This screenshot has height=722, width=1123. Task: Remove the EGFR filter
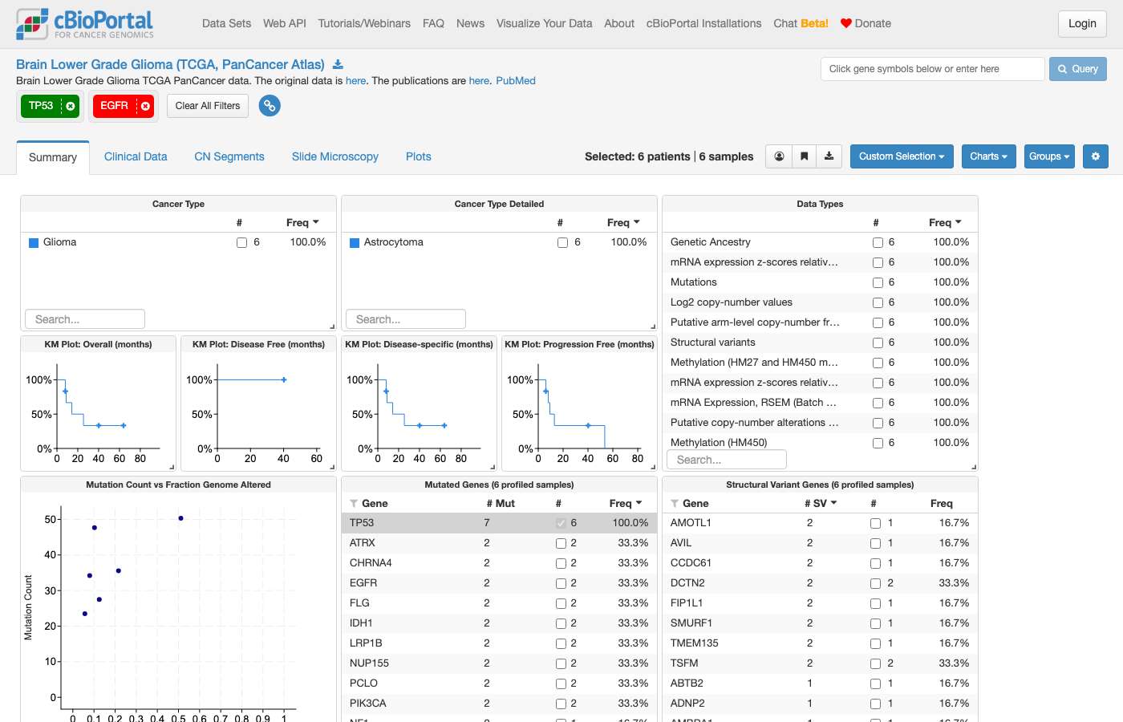145,106
